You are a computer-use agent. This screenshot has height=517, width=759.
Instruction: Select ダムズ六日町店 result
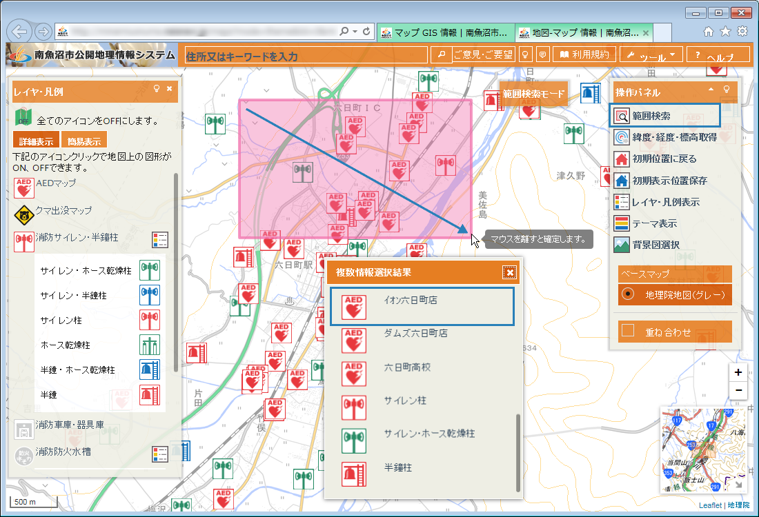(x=422, y=341)
